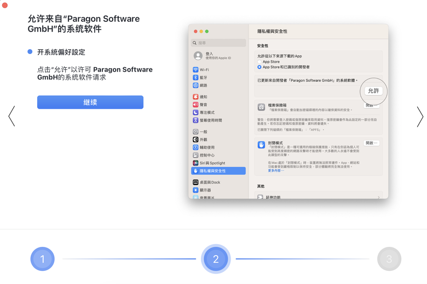Select the greyed step 3 circle
Screen dimensions: 427x284
point(389,259)
